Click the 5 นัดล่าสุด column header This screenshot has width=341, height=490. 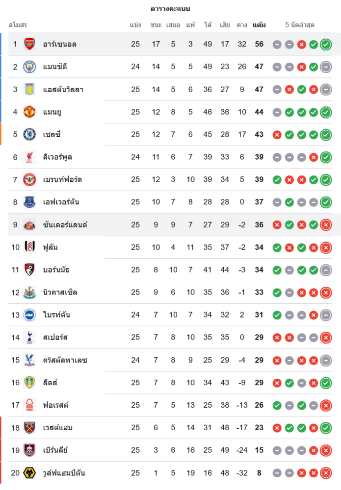[x=300, y=24]
